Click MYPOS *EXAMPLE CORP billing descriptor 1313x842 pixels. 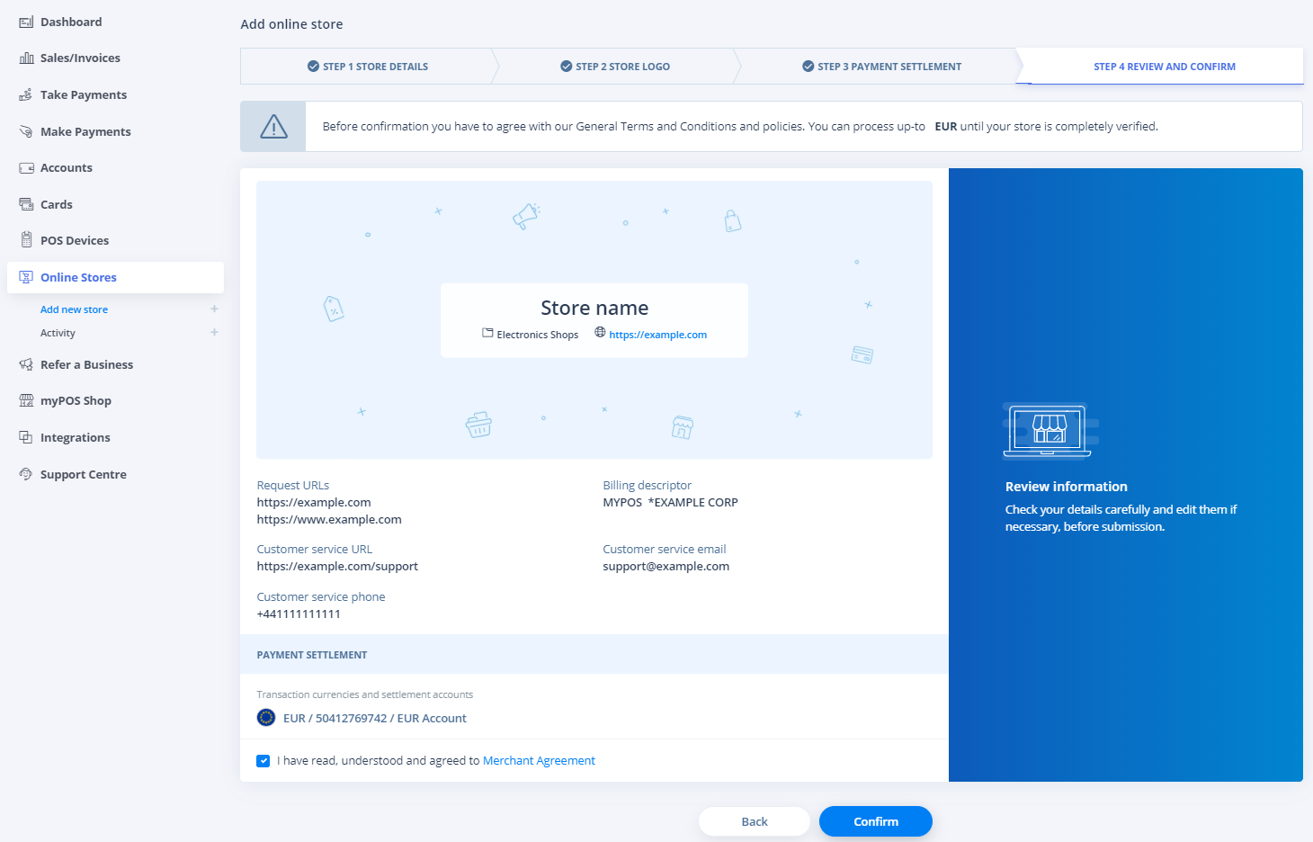pyautogui.click(x=670, y=503)
